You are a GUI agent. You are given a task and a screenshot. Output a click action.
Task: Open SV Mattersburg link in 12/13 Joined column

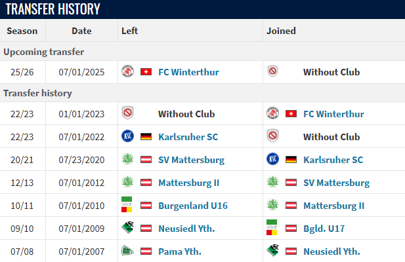click(337, 183)
